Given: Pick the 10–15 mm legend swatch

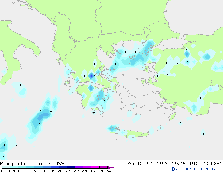Looking at the screenshot, I should (46, 167).
